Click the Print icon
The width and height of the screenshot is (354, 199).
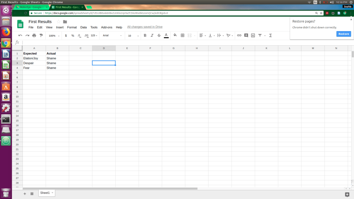pyautogui.click(x=34, y=36)
